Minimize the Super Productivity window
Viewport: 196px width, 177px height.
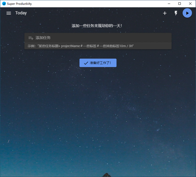[169, 4]
